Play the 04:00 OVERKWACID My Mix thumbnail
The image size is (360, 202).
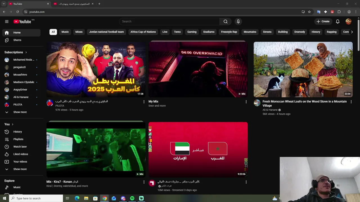[198, 70]
